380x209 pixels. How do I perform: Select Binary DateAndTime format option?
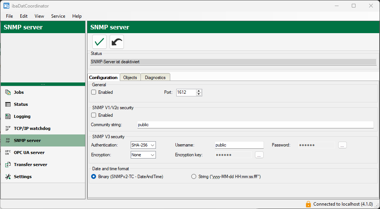pos(93,177)
